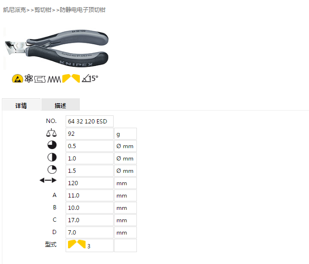Click the yellow cutting edge type 3 swatch
Image resolution: width=309 pixels, height=264 pixels.
[x=77, y=244]
